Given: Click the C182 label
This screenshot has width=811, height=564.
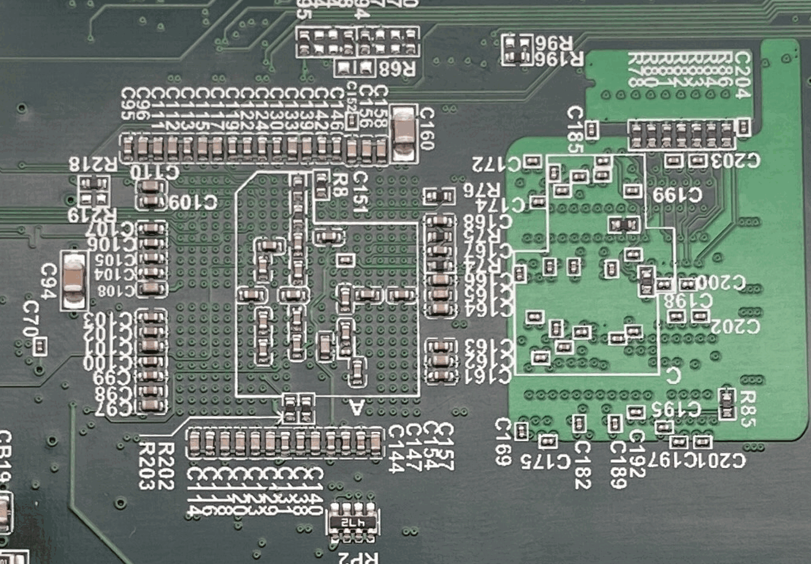Looking at the screenshot, I should pyautogui.click(x=582, y=465).
